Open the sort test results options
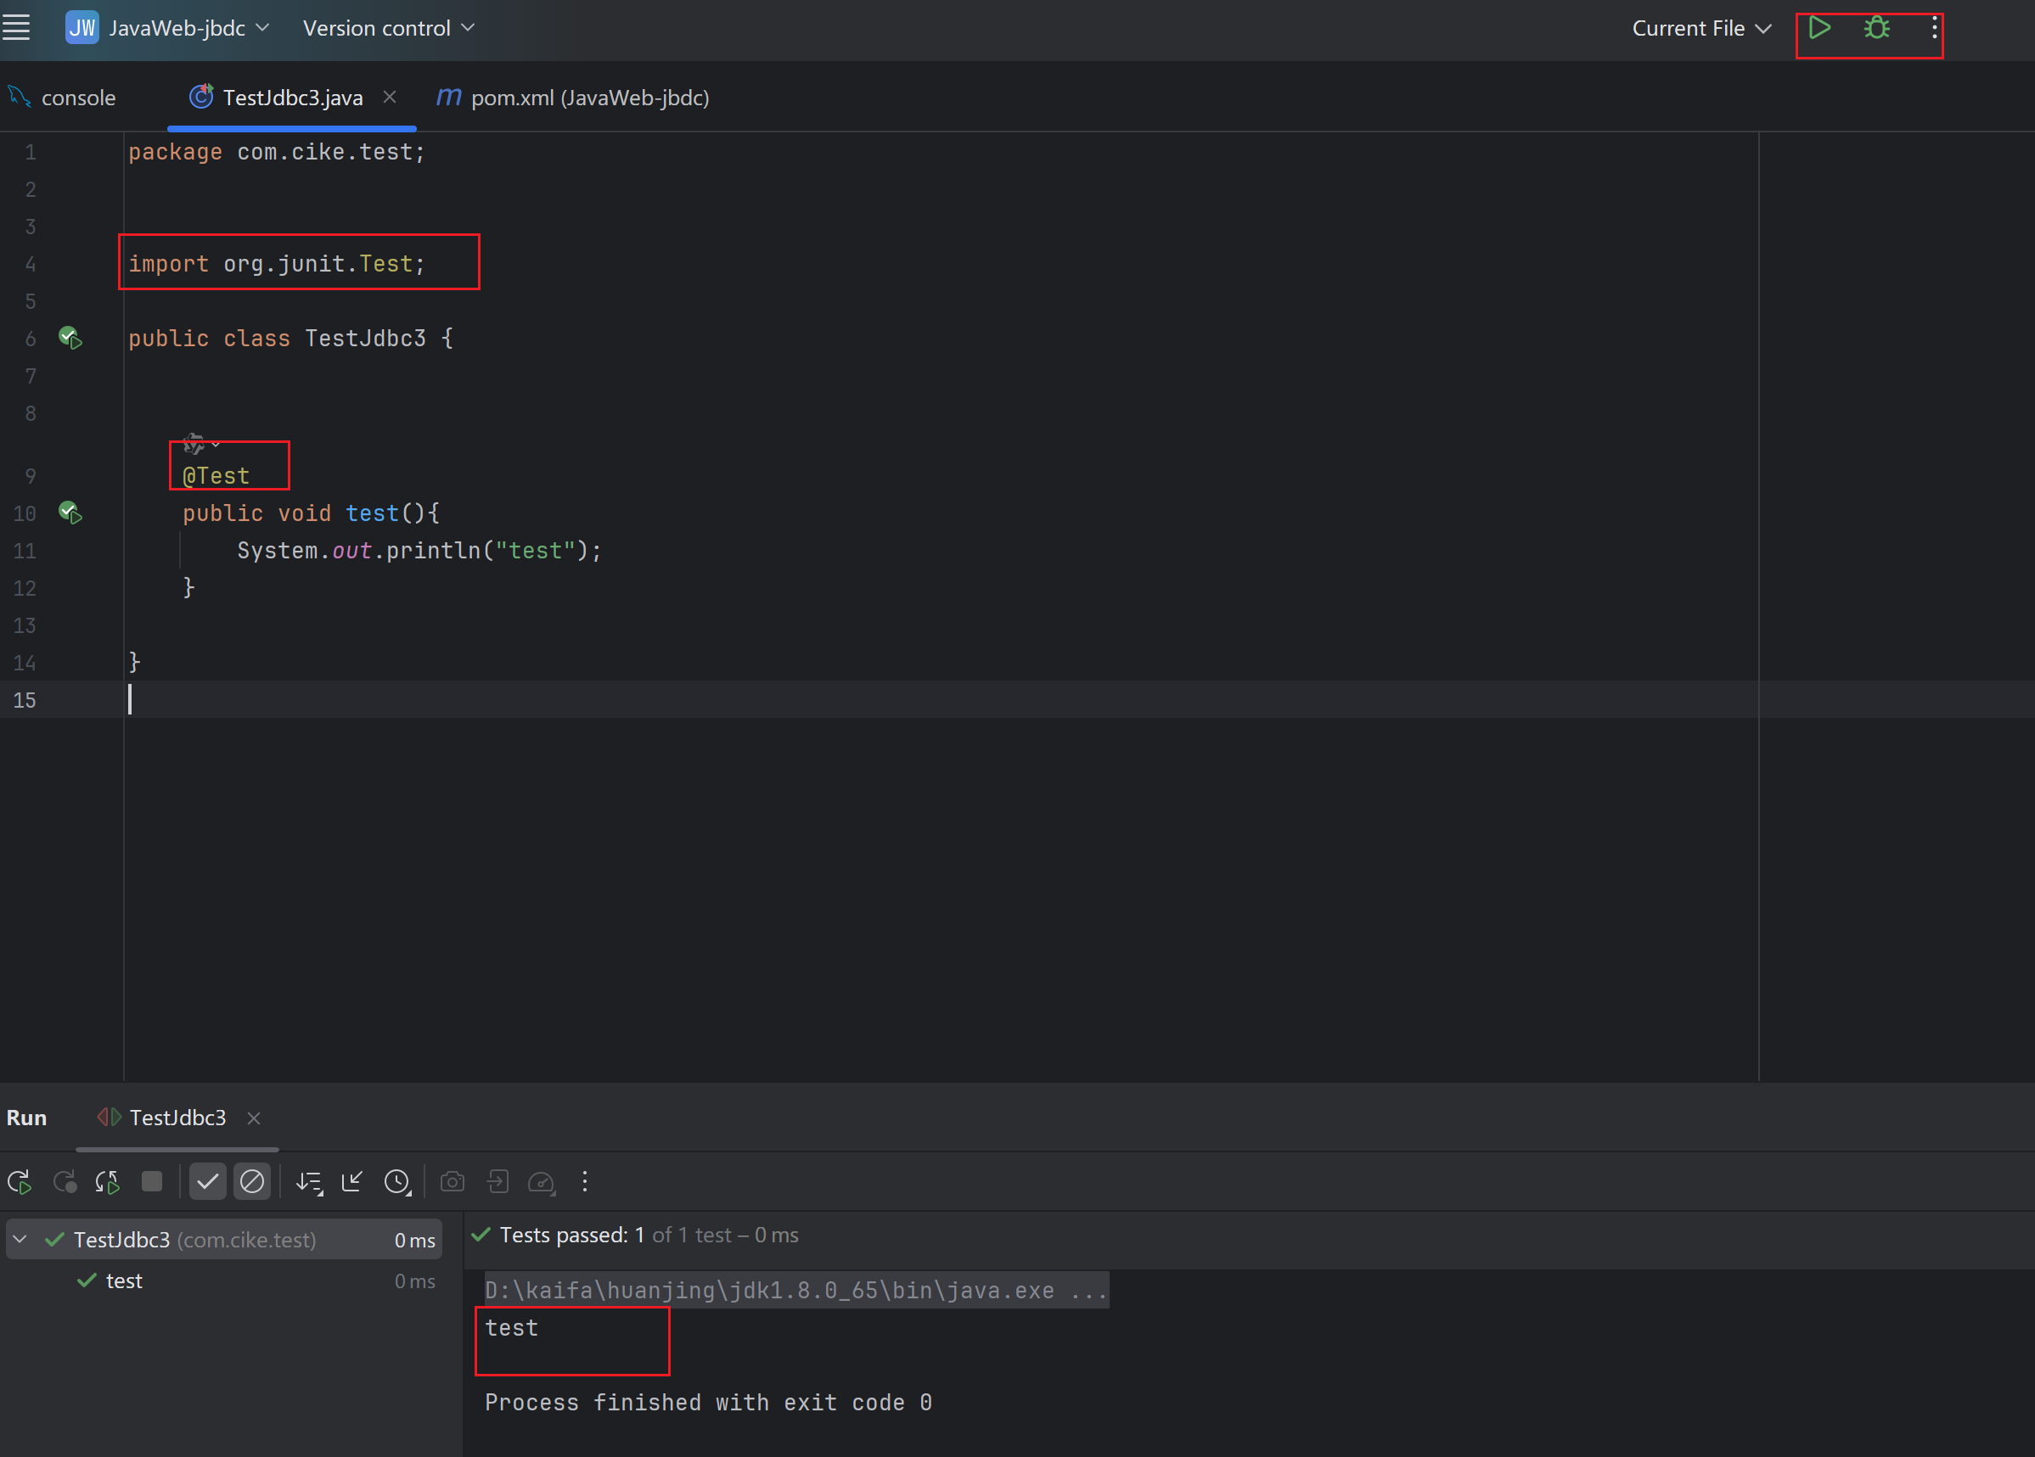The height and width of the screenshot is (1457, 2035). pyautogui.click(x=310, y=1182)
